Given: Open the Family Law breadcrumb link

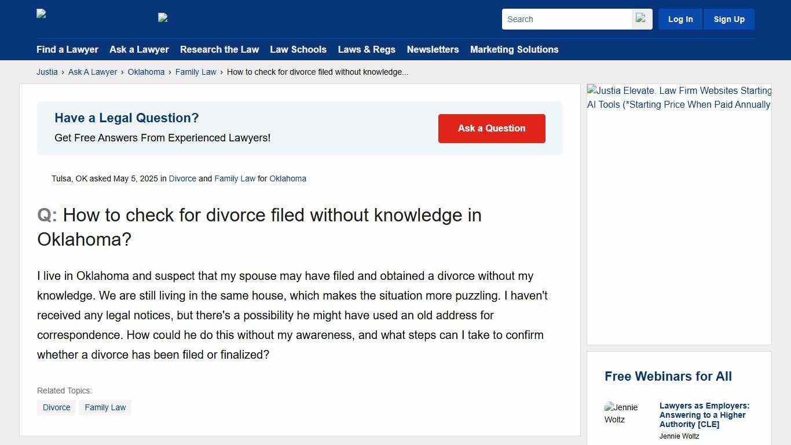Looking at the screenshot, I should coord(196,72).
